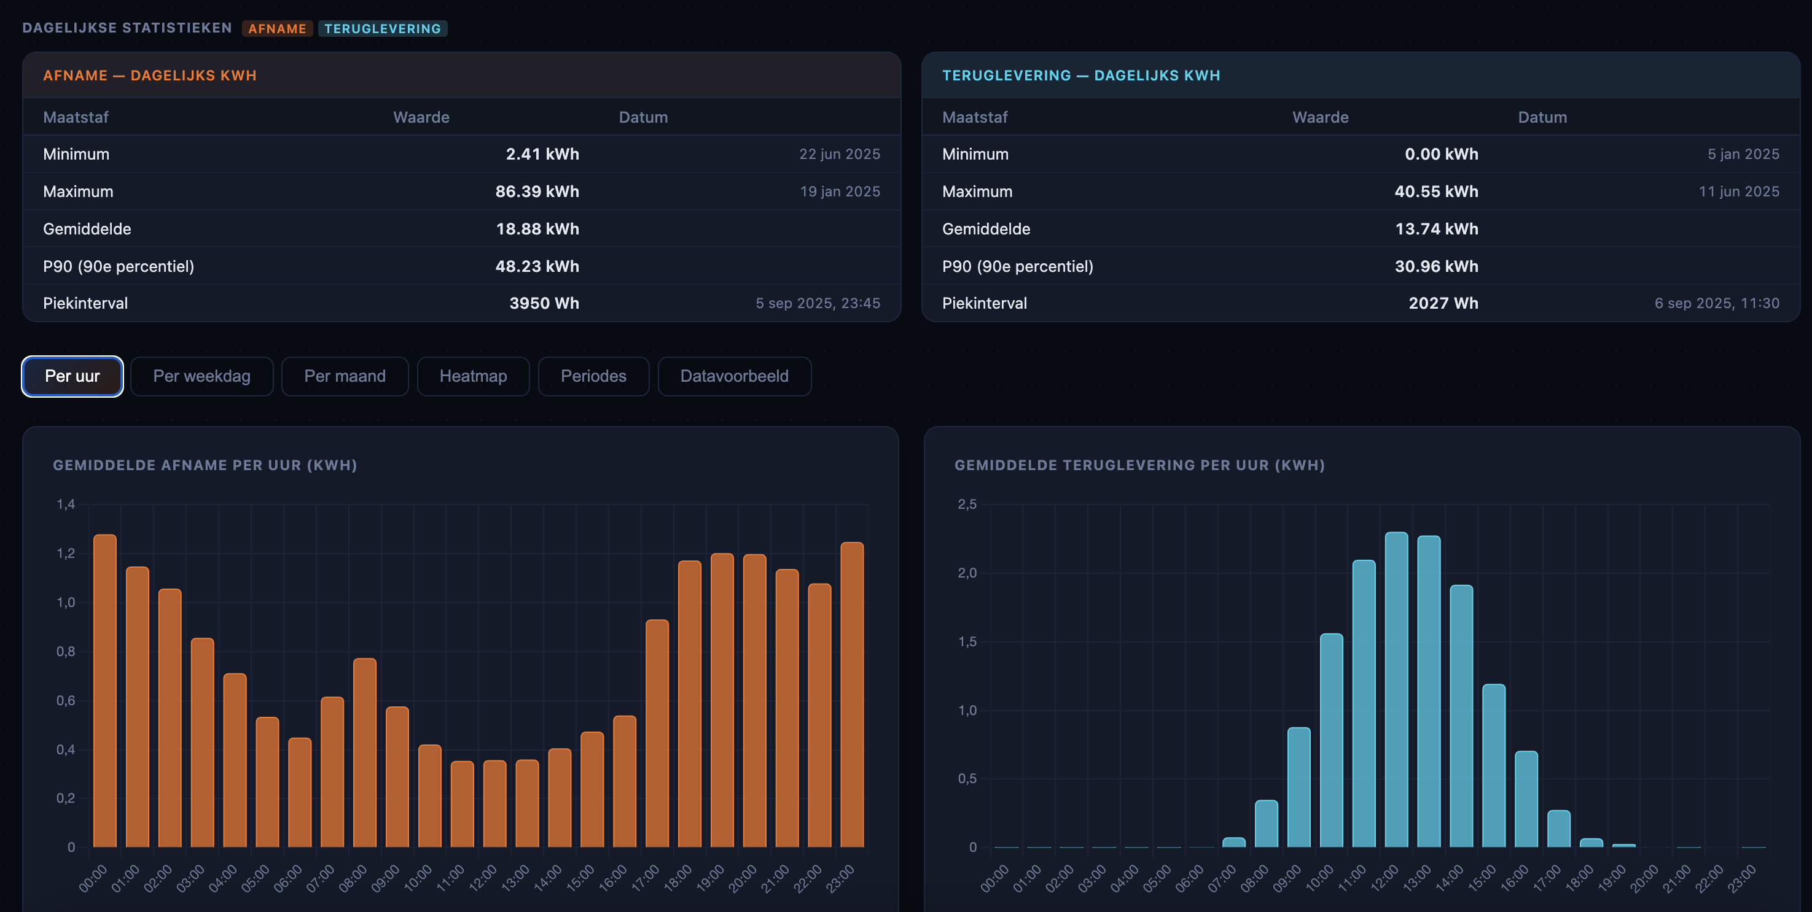This screenshot has height=912, width=1812.
Task: Select Afname average 18.88 kWh
Action: [x=537, y=228]
